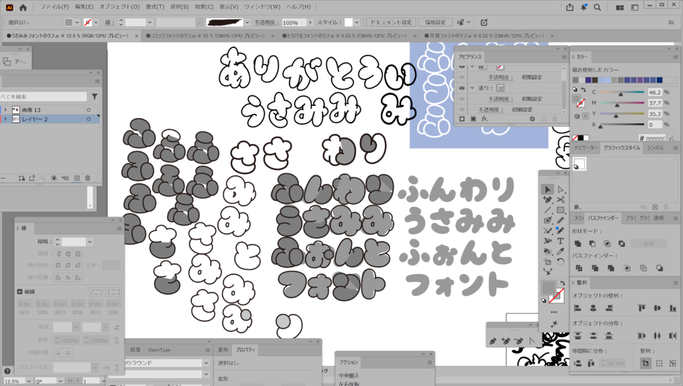Select the Rectangle tool
Image resolution: width=683 pixels, height=386 pixels.
pyautogui.click(x=560, y=210)
